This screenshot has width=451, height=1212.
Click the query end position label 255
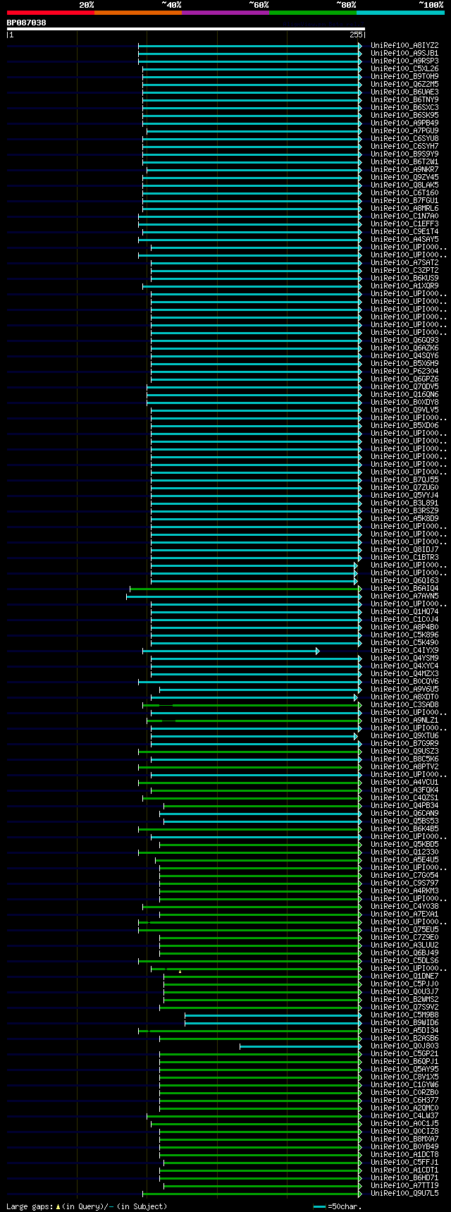(x=356, y=35)
